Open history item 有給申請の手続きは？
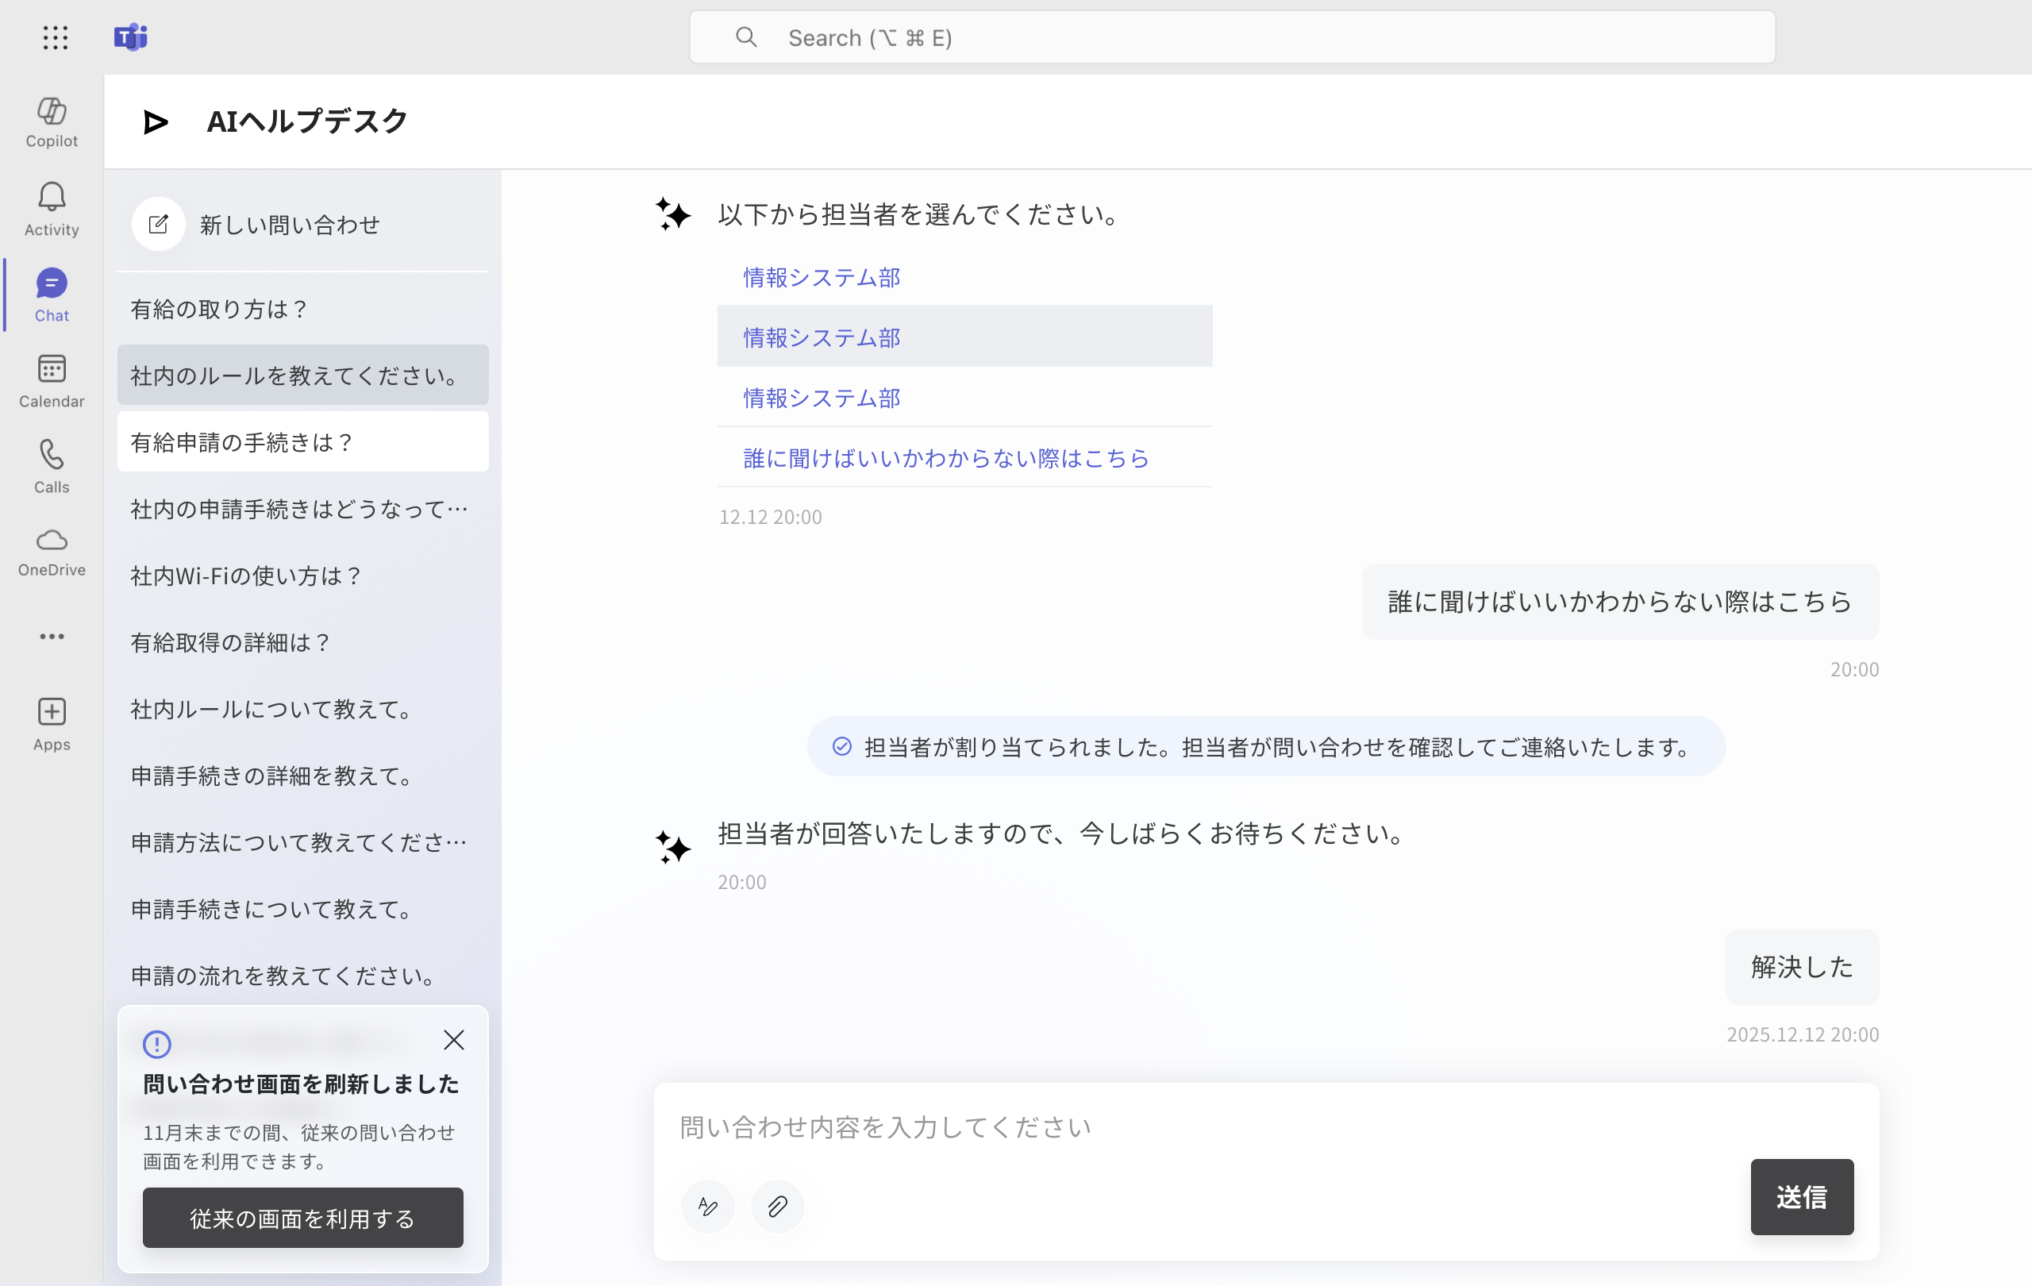This screenshot has width=2032, height=1286. coord(303,441)
